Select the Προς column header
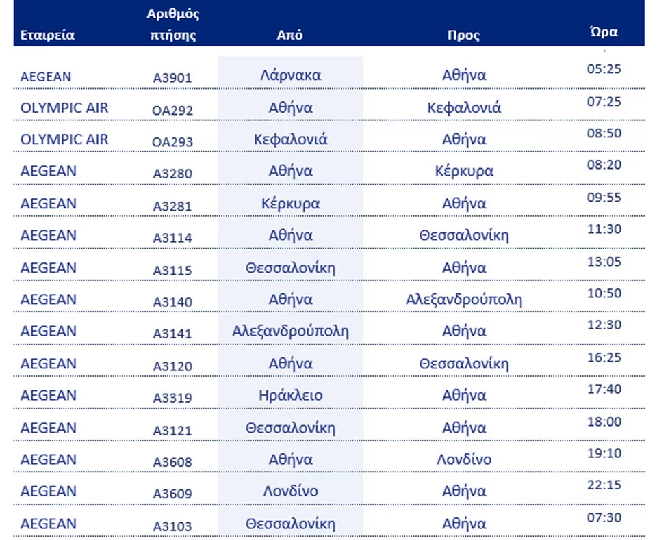657x540 pixels. click(463, 36)
